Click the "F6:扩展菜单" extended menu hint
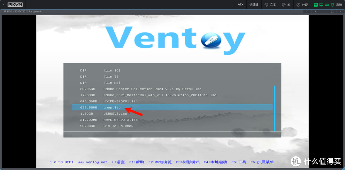Image resolution: width=345 pixels, height=170 pixels. [262, 162]
